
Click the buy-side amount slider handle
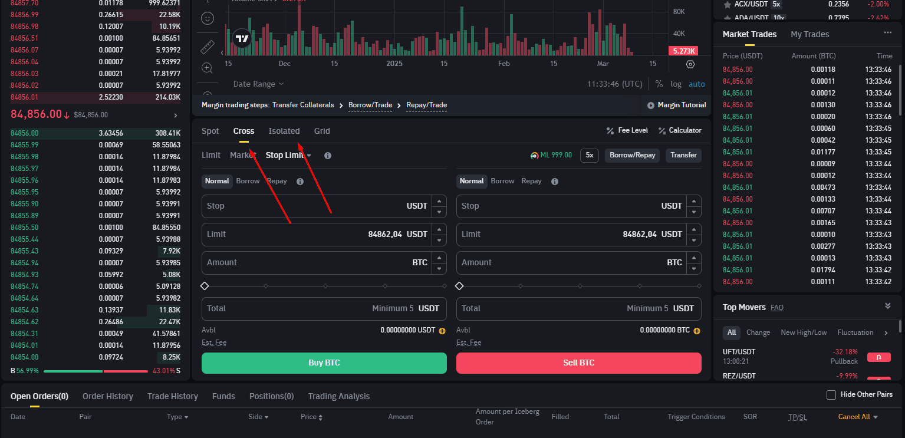205,286
